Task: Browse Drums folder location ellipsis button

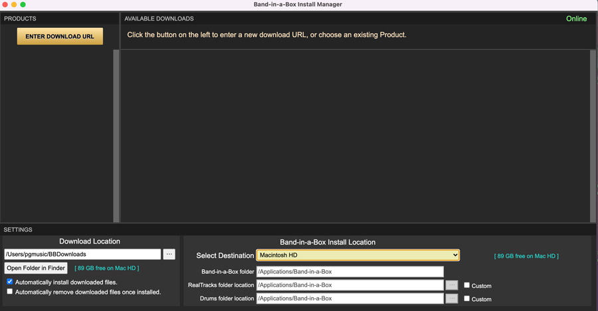Action: point(452,298)
